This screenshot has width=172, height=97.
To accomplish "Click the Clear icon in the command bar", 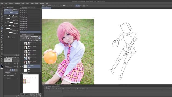I will click(x=60, y=6).
